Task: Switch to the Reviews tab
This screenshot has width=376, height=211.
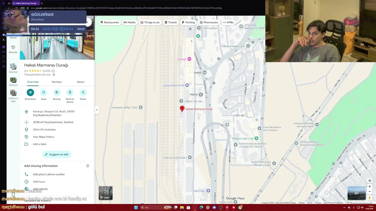Action: (x=57, y=82)
